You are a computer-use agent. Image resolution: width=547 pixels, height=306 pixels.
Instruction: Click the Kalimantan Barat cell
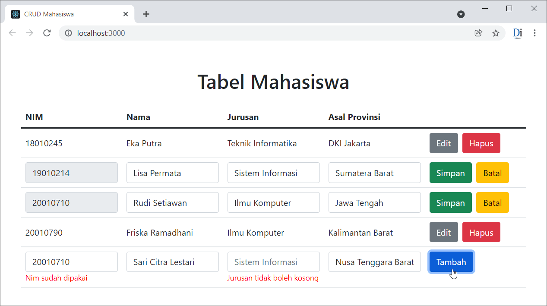[x=360, y=233]
